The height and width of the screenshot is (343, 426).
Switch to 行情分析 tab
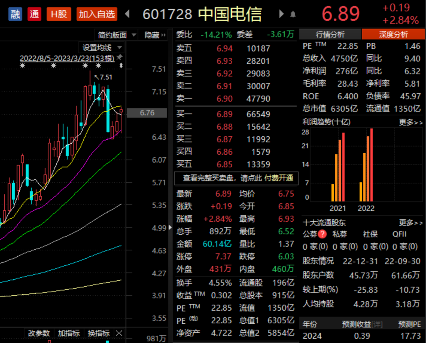(330, 34)
